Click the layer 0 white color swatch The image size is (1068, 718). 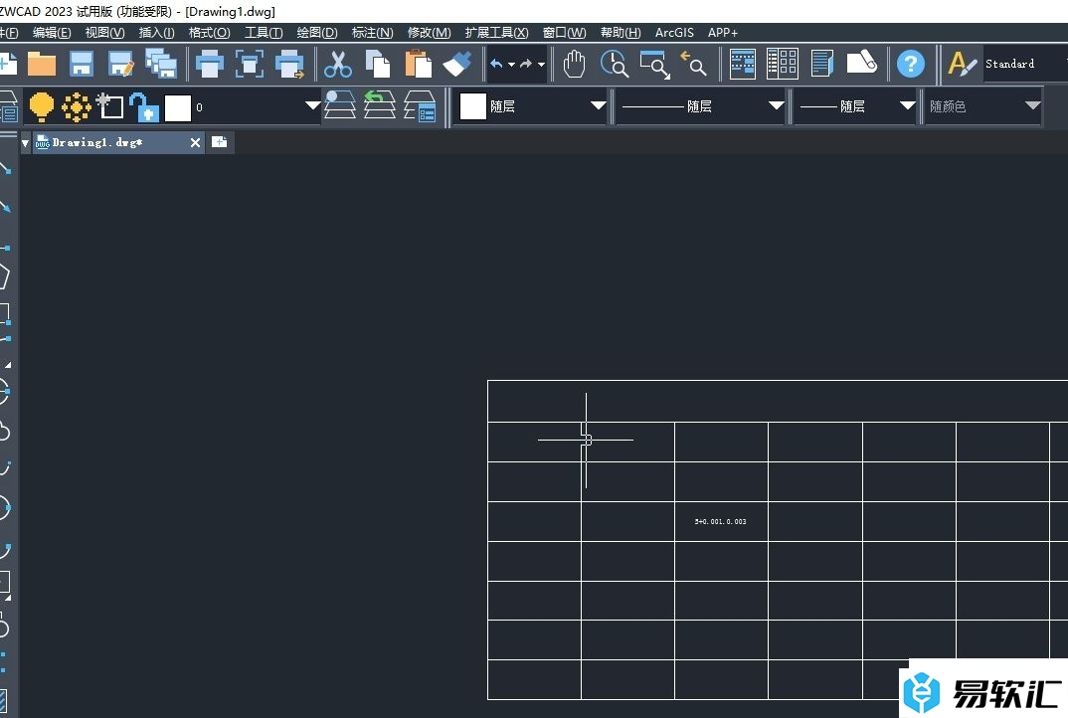coord(178,107)
